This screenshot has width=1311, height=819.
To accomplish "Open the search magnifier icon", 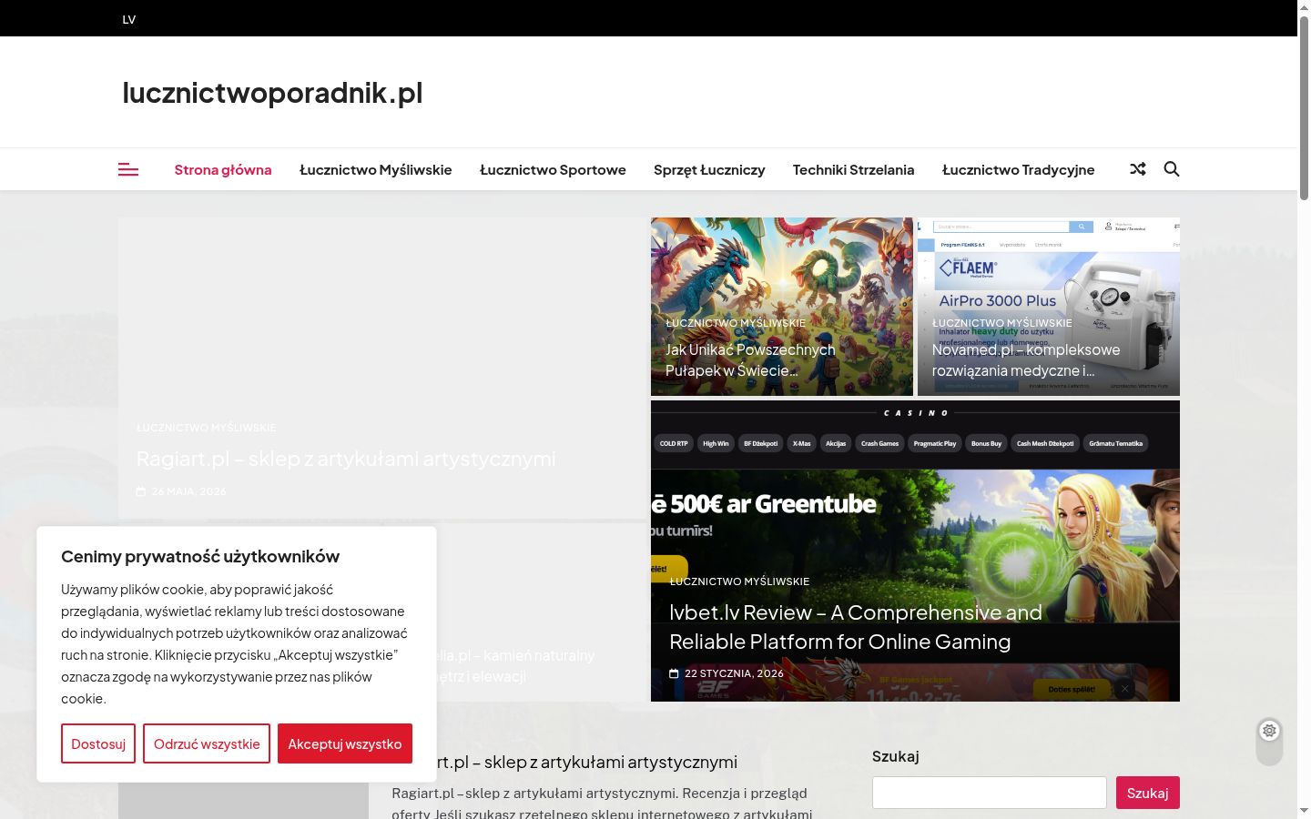I will pyautogui.click(x=1172, y=169).
